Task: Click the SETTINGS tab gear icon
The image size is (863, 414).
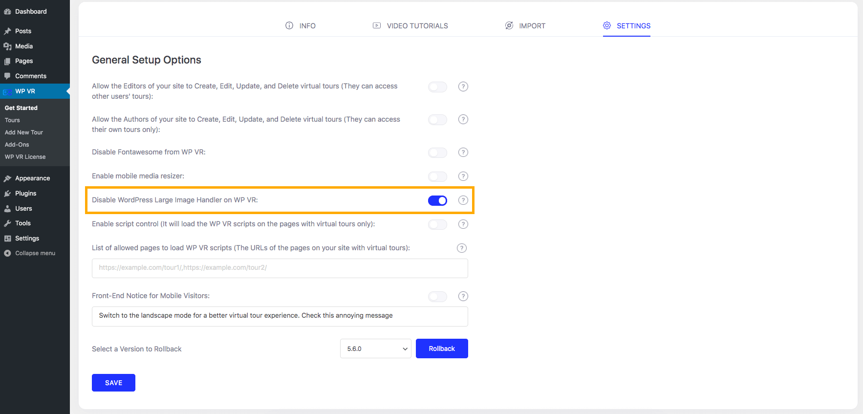Action: [x=607, y=25]
